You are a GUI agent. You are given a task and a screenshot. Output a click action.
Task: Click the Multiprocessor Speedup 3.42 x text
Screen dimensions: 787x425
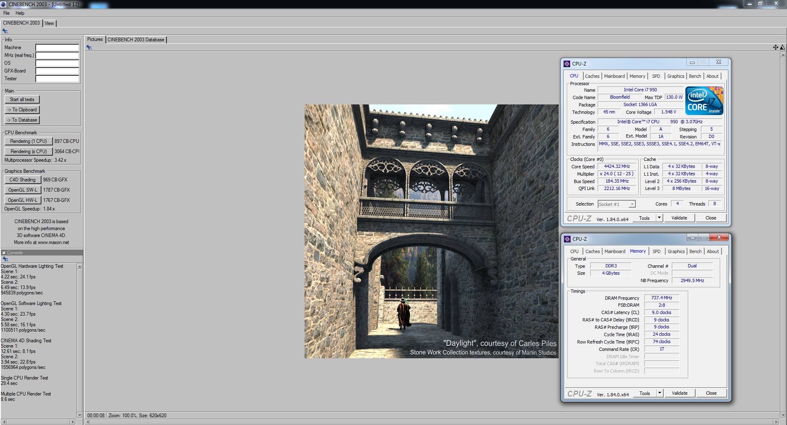35,160
